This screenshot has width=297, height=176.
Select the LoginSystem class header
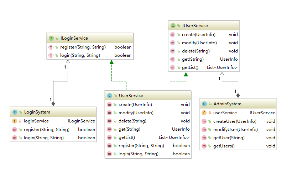point(53,112)
